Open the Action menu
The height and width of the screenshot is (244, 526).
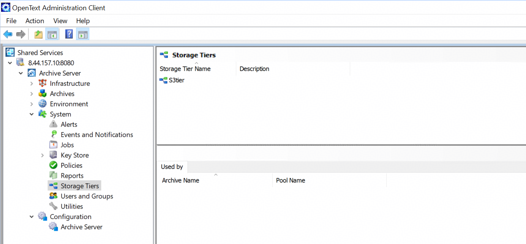pos(35,21)
